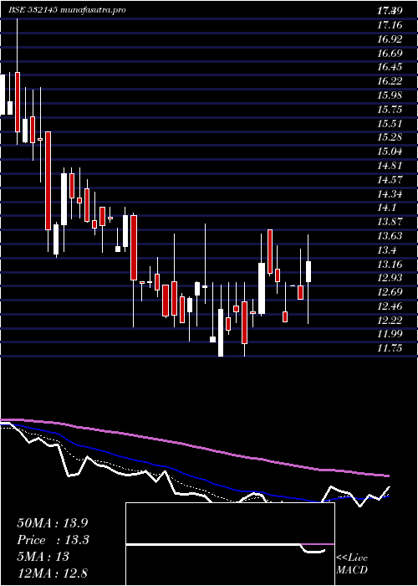Click the 12MA : 12.8 readout
The height and width of the screenshot is (586, 418).
click(53, 573)
